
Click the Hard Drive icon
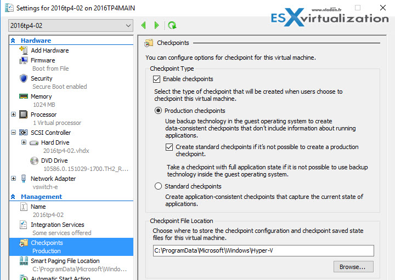click(x=34, y=143)
